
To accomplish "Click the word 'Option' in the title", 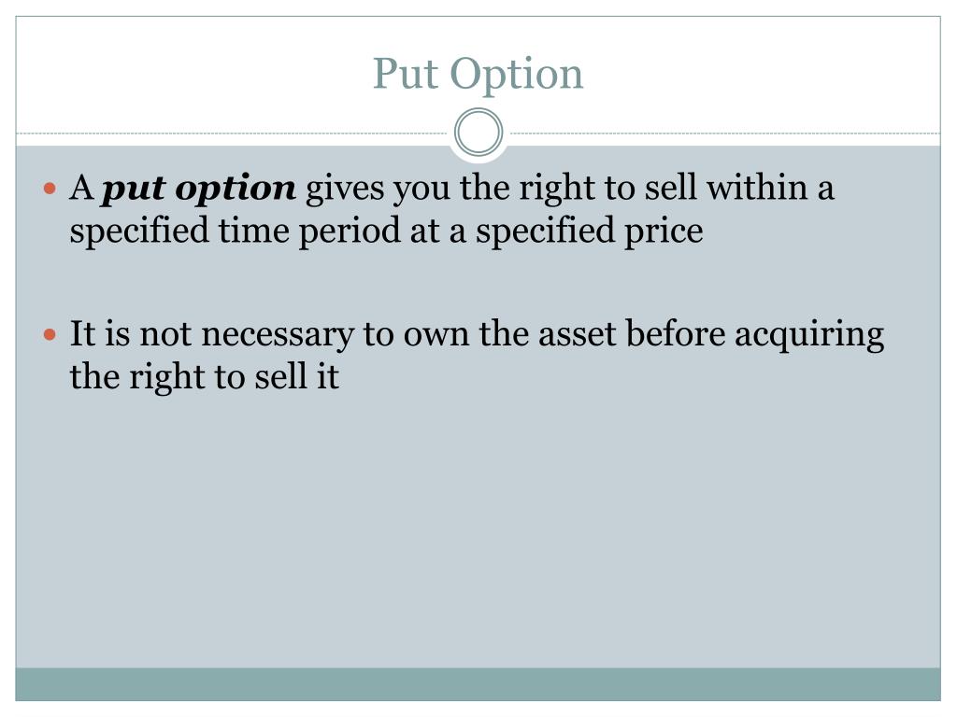I will pyautogui.click(x=516, y=75).
